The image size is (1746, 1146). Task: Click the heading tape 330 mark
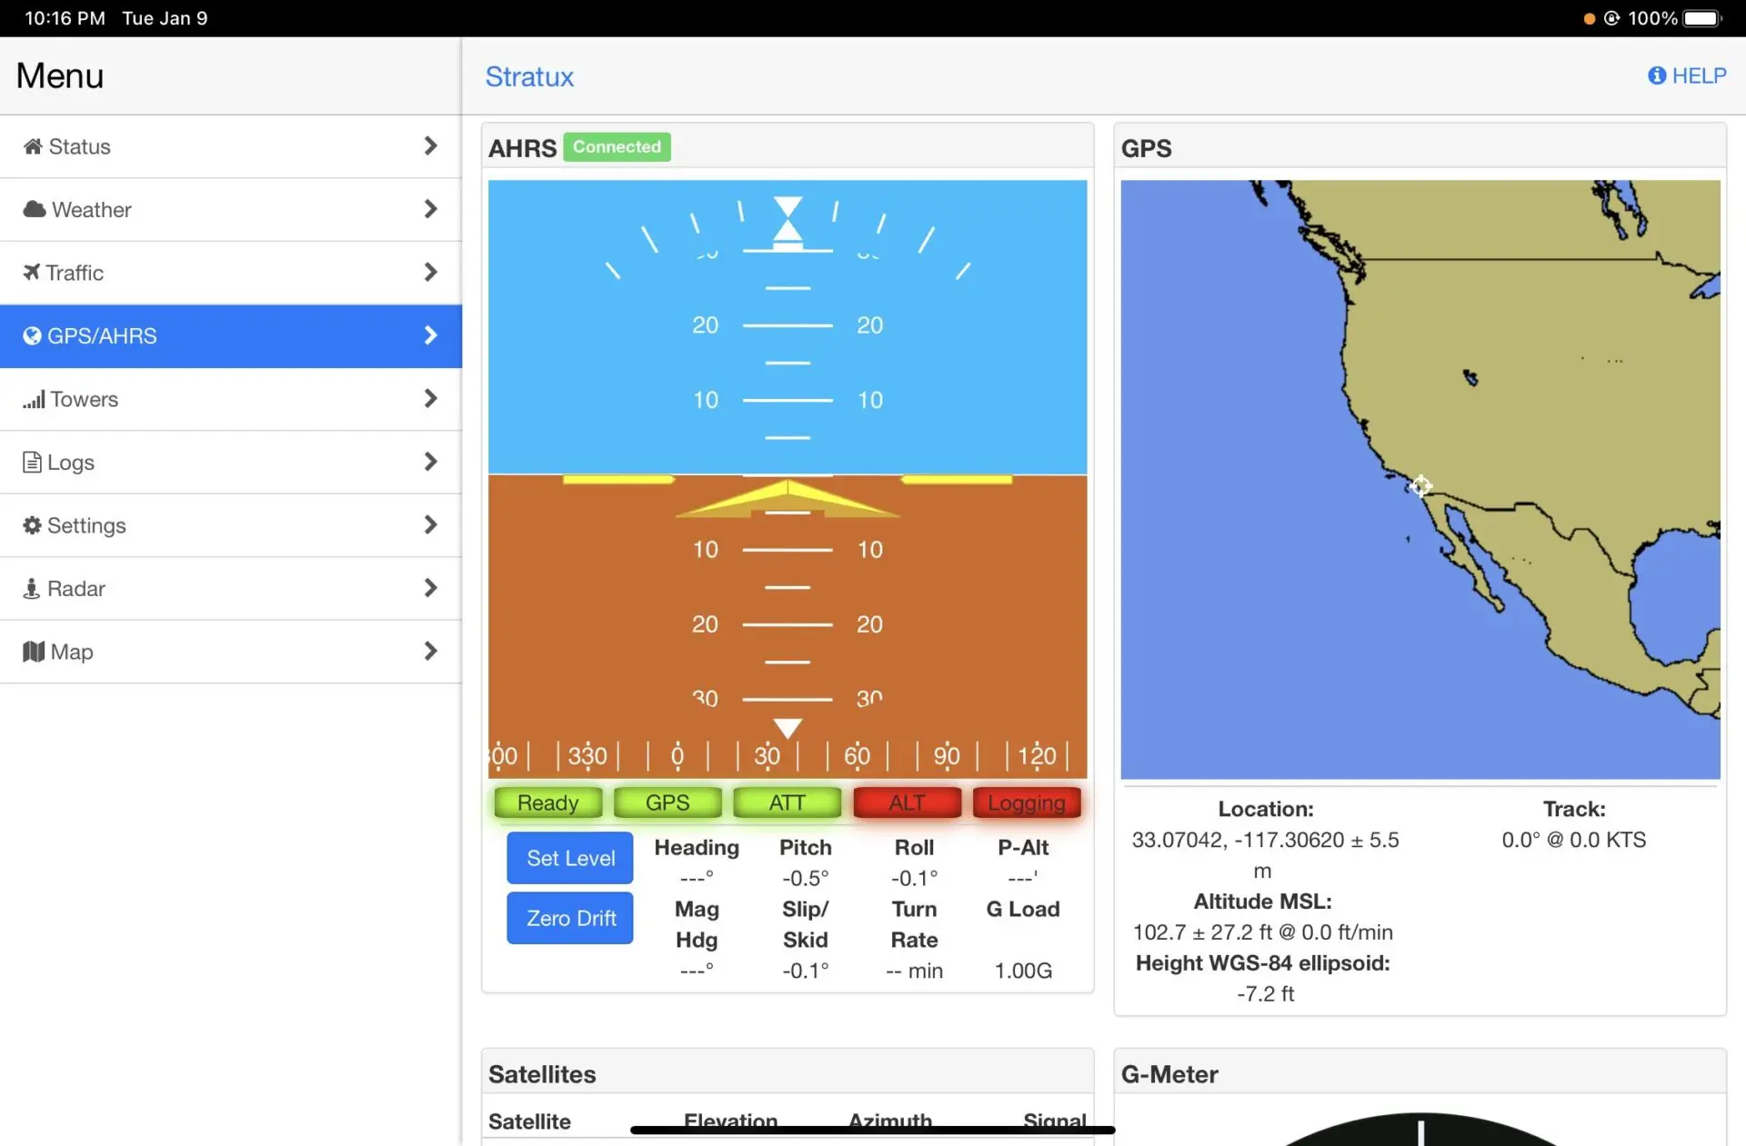(587, 755)
